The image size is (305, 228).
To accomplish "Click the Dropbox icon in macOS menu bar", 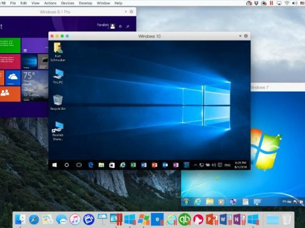I will tap(257, 3).
